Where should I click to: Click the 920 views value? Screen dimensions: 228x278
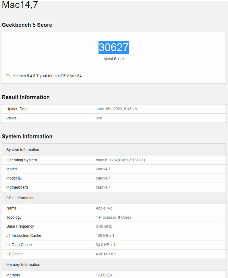99,118
